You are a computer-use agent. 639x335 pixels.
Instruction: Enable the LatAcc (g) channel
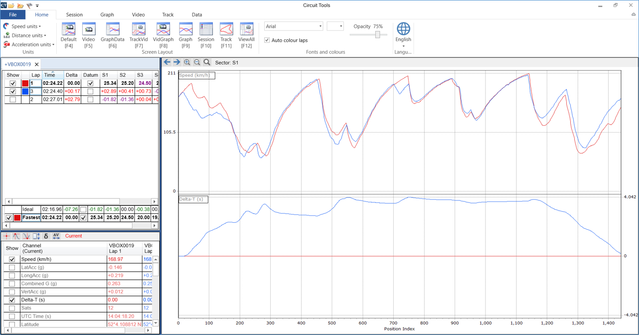[x=12, y=268]
